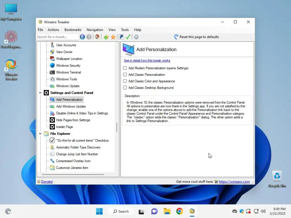Screen dimensions: 291x218
Task: Click the Compressed Overlay Icon item icon
Action: (52, 161)
